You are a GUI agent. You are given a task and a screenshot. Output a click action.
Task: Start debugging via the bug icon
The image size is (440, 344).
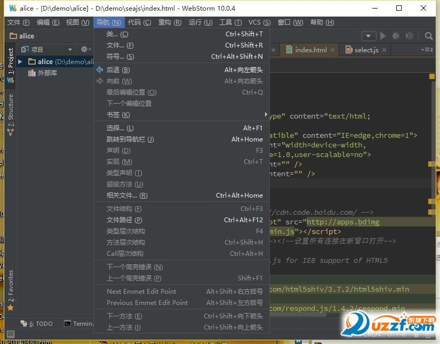point(395,36)
